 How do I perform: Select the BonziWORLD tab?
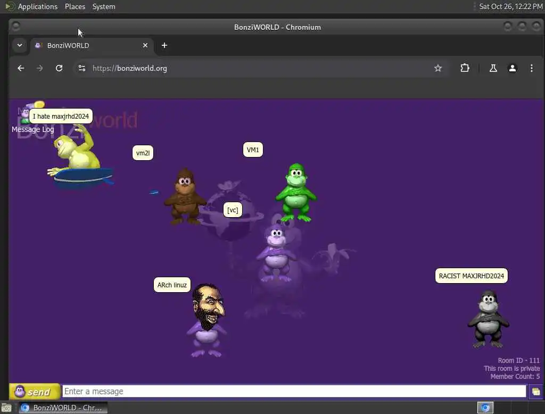(x=92, y=46)
